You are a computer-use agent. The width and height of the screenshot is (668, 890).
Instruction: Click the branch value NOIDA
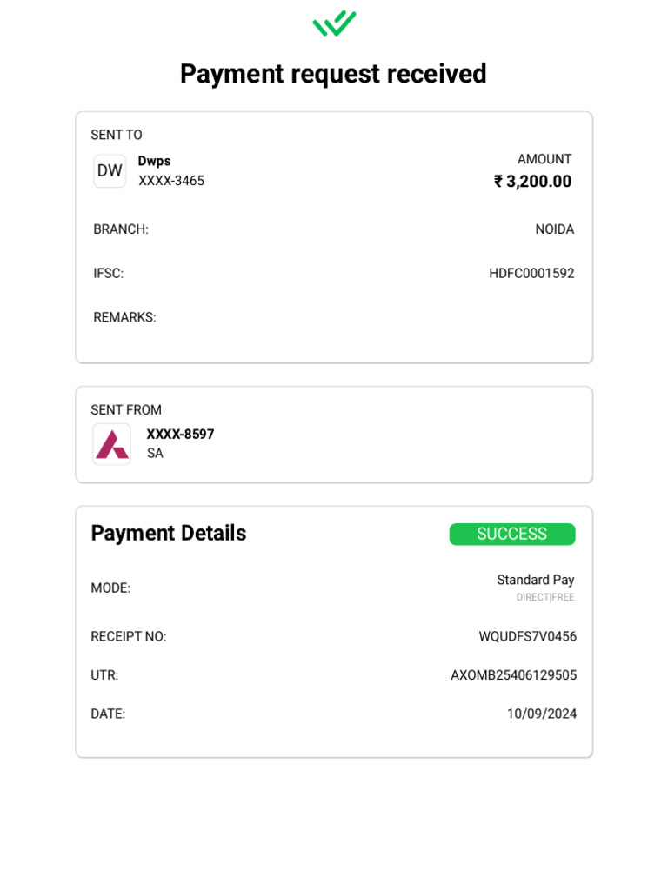coord(554,229)
